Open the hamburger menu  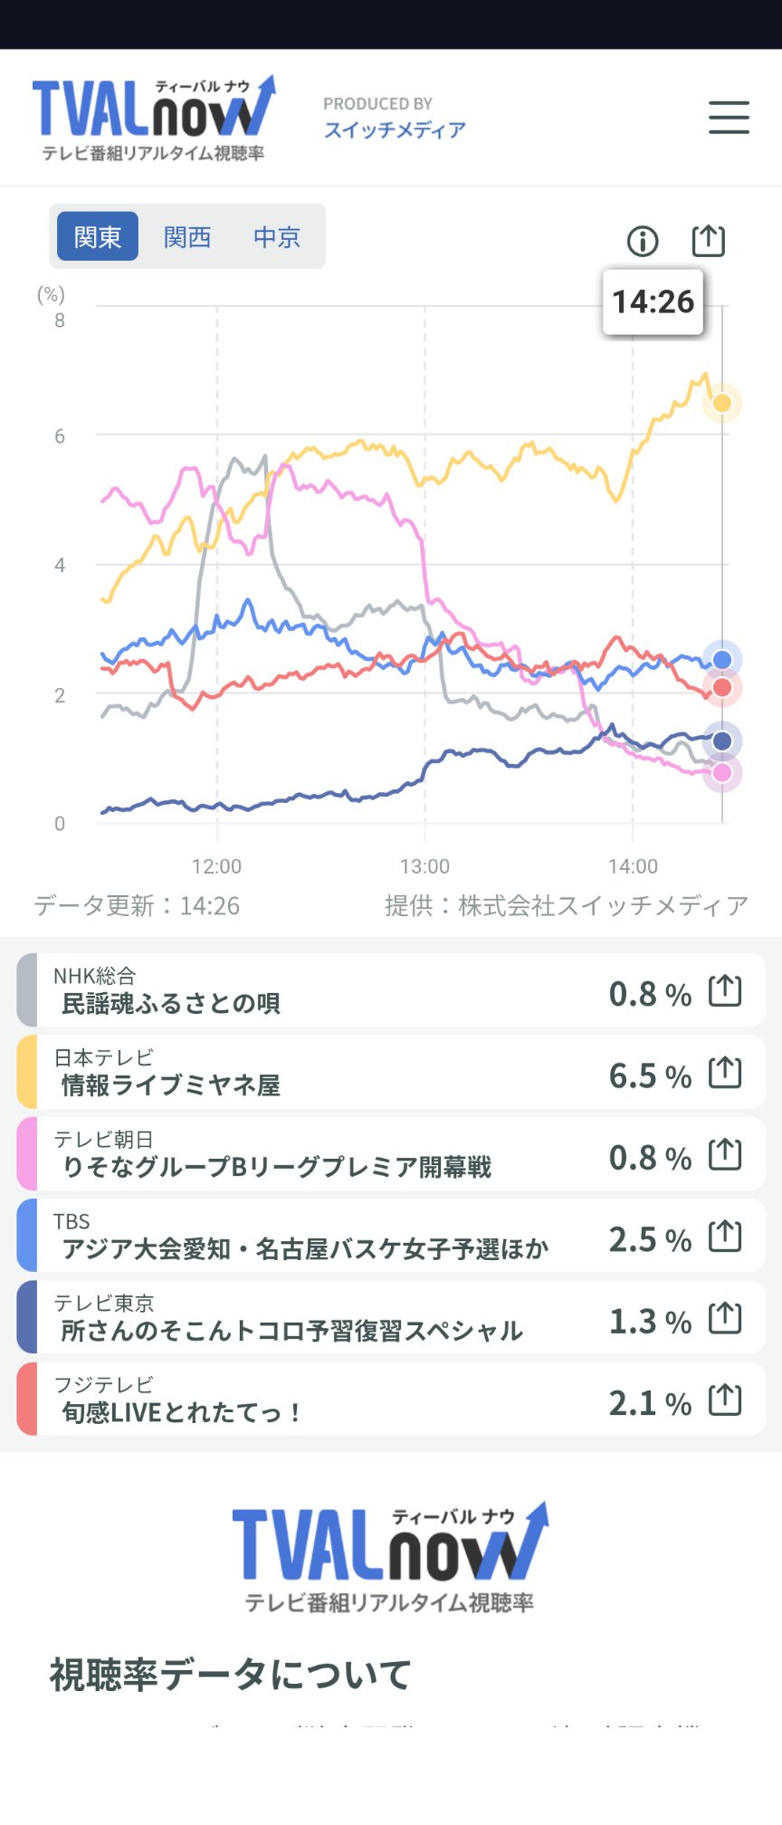(x=729, y=118)
